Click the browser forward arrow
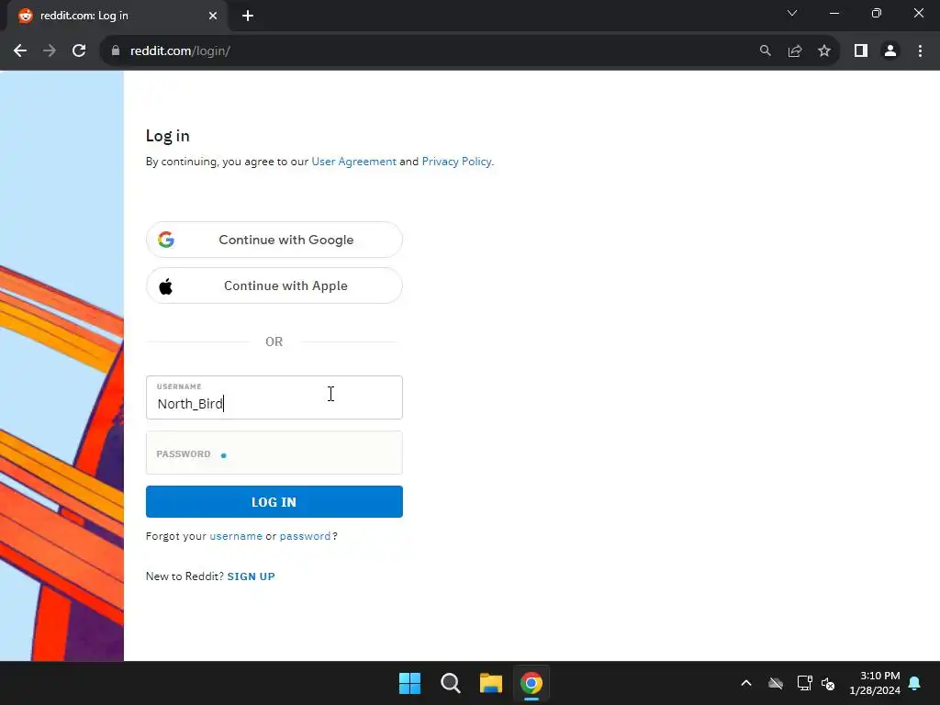940x705 pixels. pyautogui.click(x=50, y=51)
